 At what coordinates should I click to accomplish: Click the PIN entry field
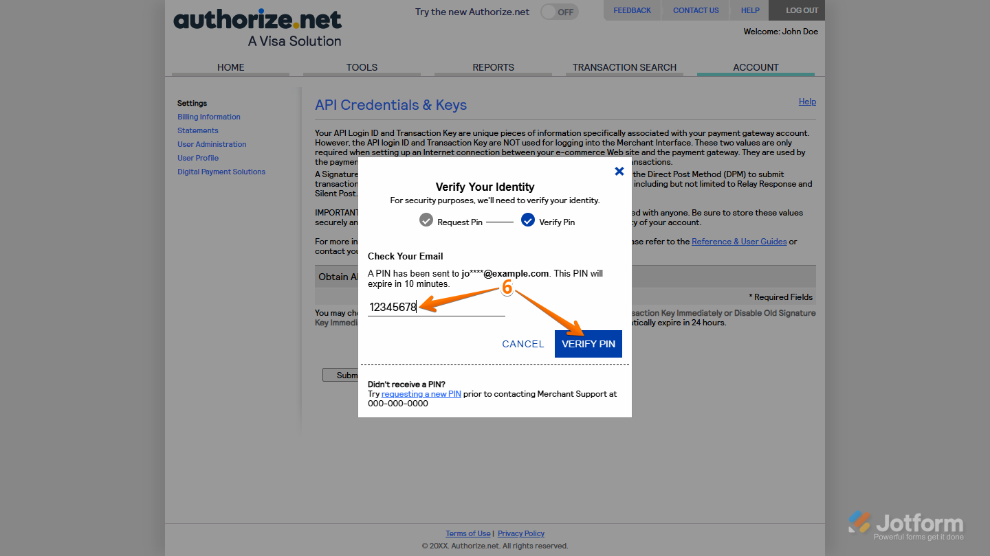tap(433, 306)
